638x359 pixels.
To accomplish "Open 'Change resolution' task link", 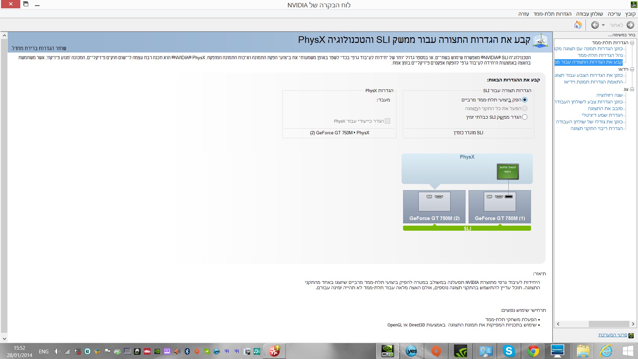I will coord(609,95).
